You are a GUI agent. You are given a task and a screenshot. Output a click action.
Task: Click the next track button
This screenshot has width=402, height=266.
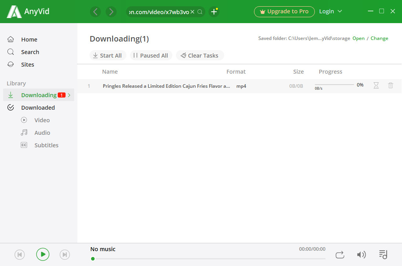(65, 255)
